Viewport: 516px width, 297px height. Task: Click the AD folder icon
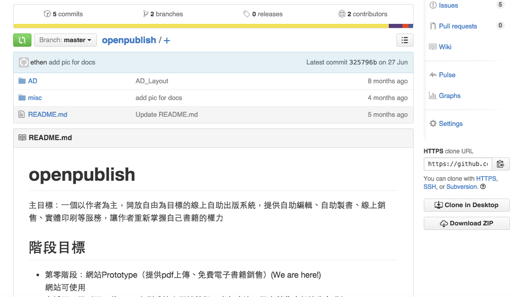[x=22, y=81]
